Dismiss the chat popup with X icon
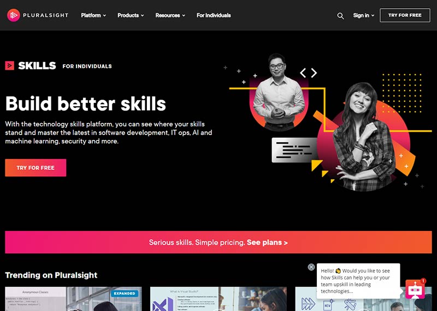 click(x=311, y=267)
